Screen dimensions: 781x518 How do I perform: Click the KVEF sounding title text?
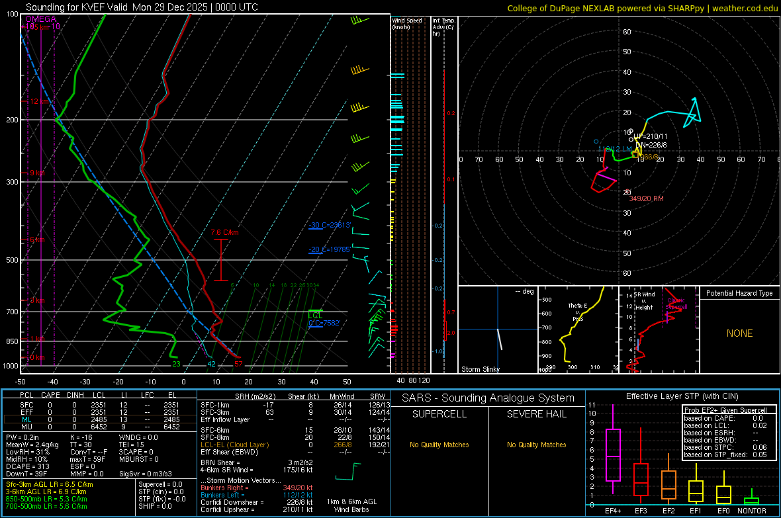(142, 7)
